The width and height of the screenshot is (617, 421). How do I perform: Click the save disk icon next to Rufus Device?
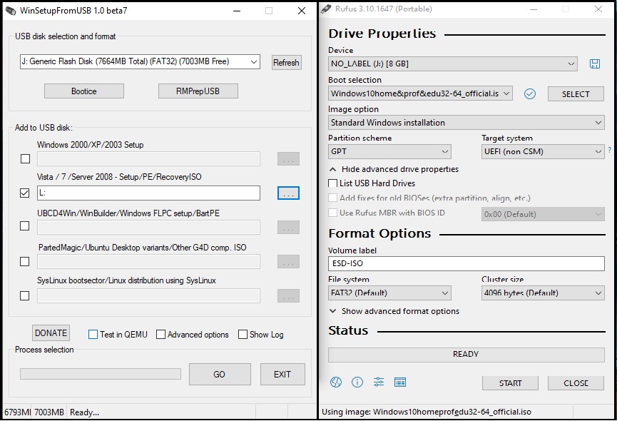(595, 64)
